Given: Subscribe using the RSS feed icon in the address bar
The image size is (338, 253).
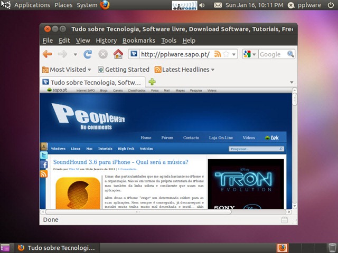Looking at the screenshot, I should tap(218, 54).
